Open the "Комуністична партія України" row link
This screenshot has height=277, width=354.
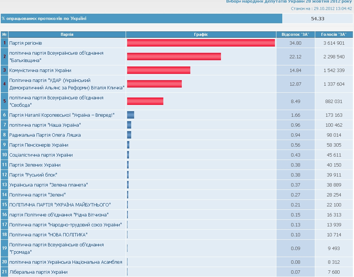[x=40, y=71]
